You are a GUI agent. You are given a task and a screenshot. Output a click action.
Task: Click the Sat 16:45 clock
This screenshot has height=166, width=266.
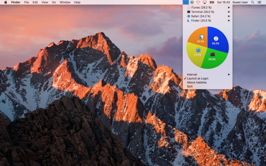click(223, 2)
